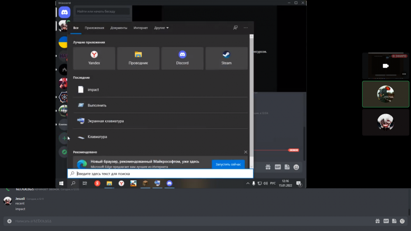Screen dimensions: 411x231
Task: Click the red НОВОЕ new messages marker
Action: pos(293,150)
